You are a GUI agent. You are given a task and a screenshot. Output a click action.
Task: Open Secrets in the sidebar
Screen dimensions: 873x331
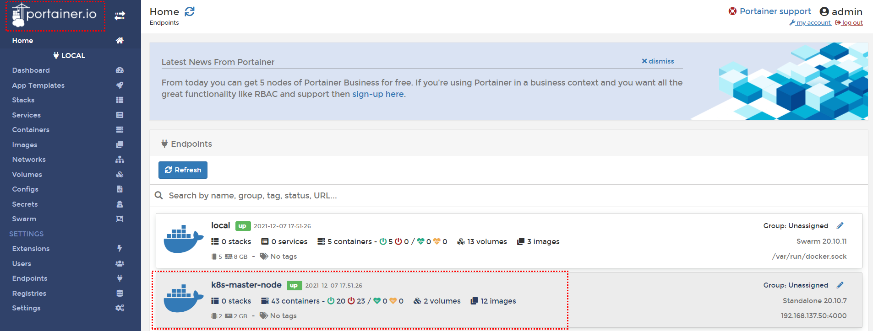25,204
